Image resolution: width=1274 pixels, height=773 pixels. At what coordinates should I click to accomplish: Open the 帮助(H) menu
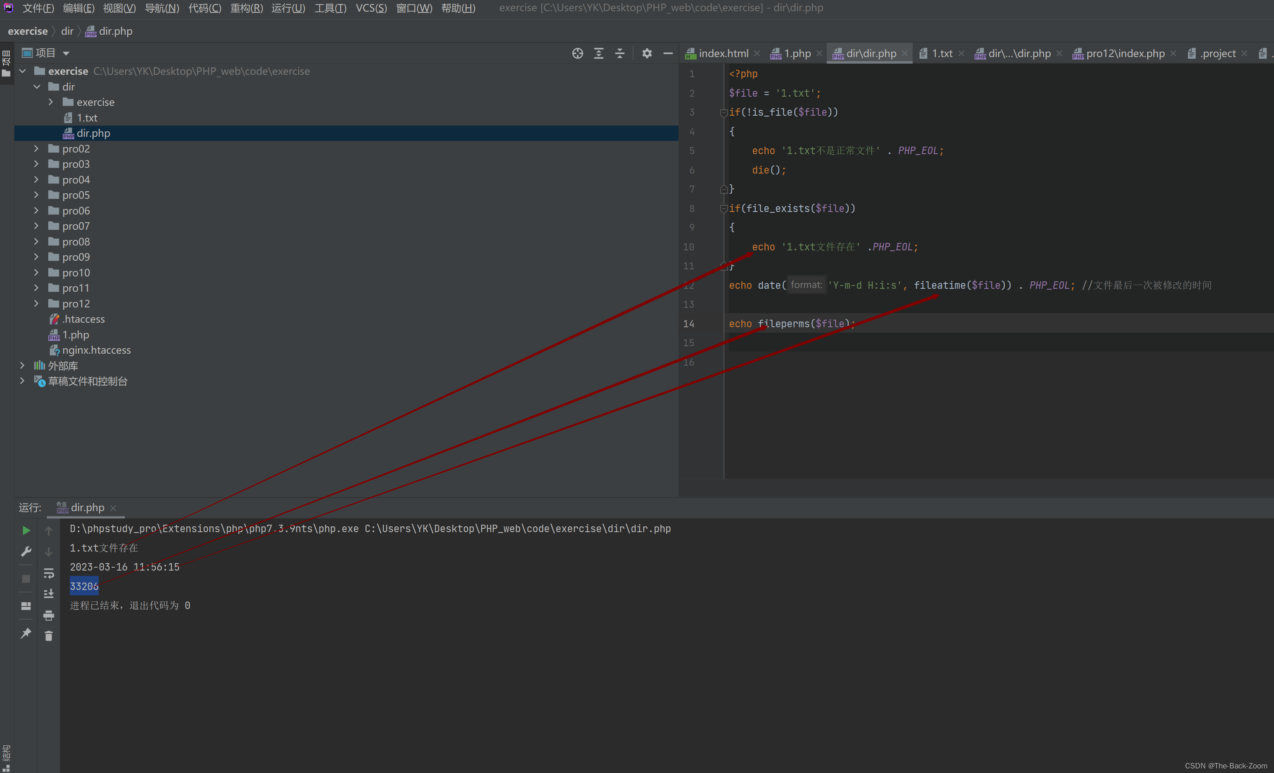coord(458,8)
